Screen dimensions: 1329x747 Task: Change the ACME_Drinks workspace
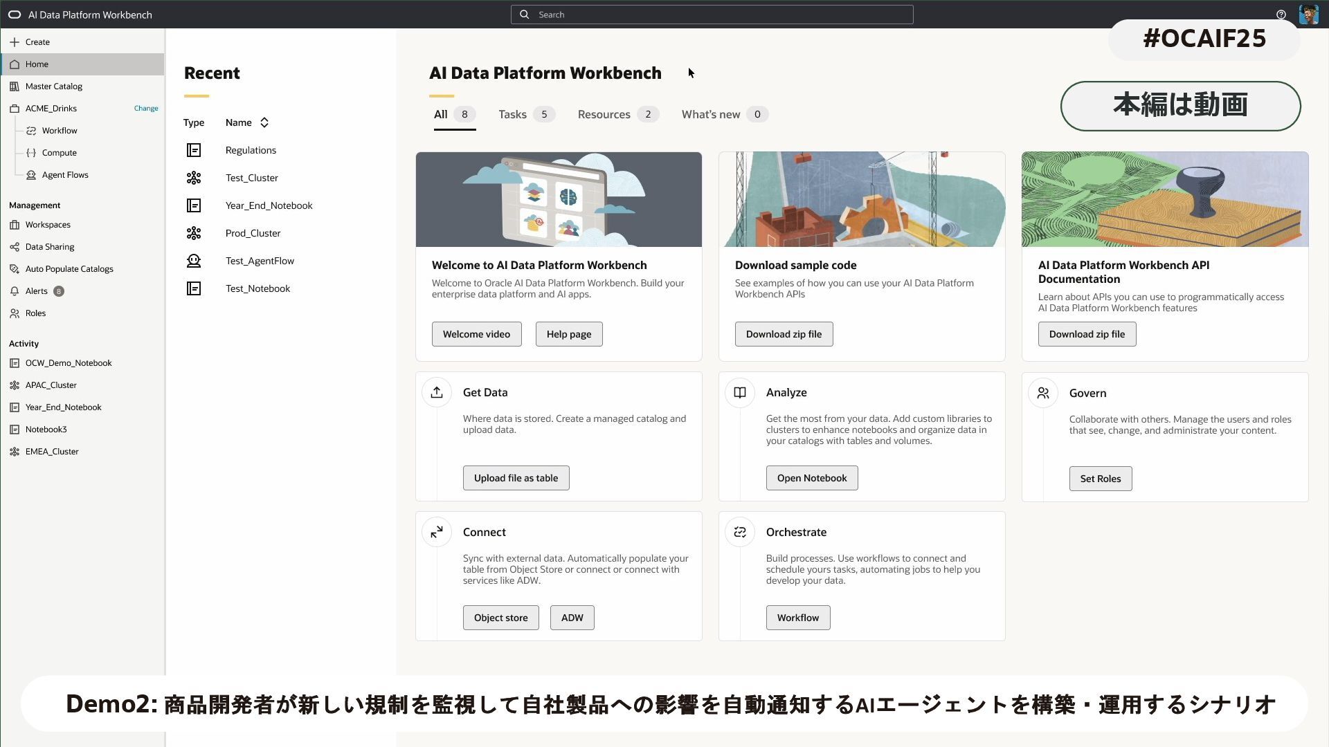145,109
